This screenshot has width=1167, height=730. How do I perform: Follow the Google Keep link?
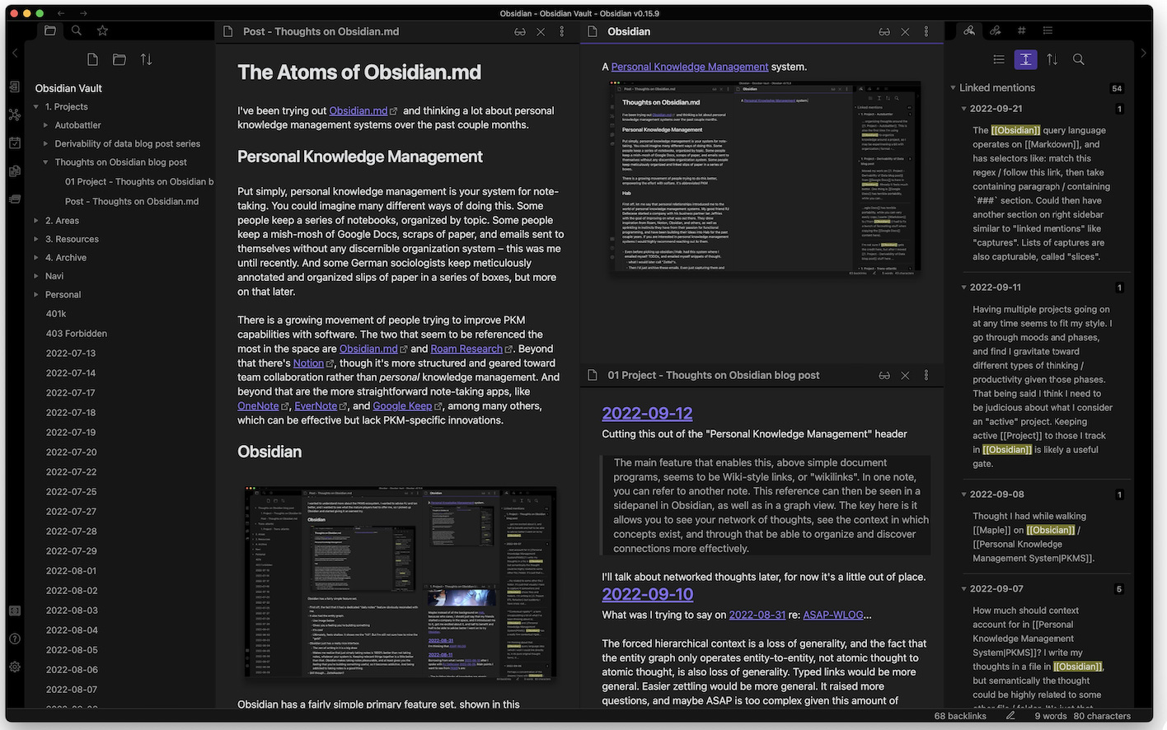[x=402, y=406]
